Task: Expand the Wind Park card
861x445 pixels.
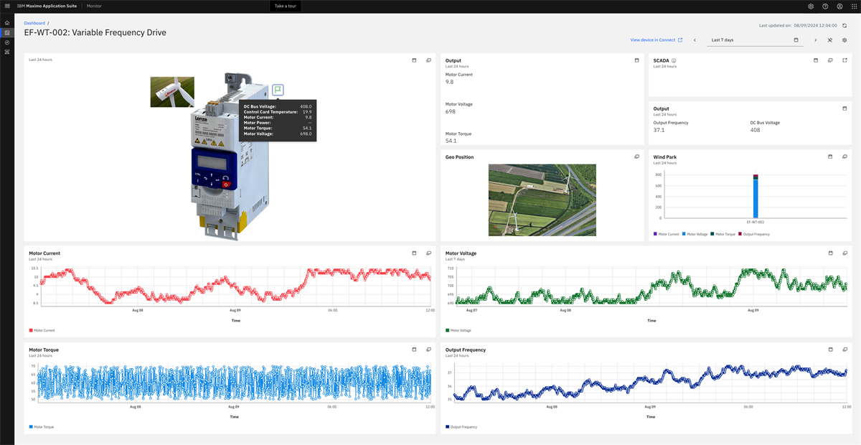Action: click(844, 156)
